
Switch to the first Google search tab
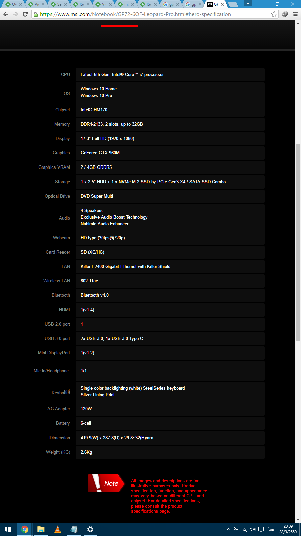point(170,4)
